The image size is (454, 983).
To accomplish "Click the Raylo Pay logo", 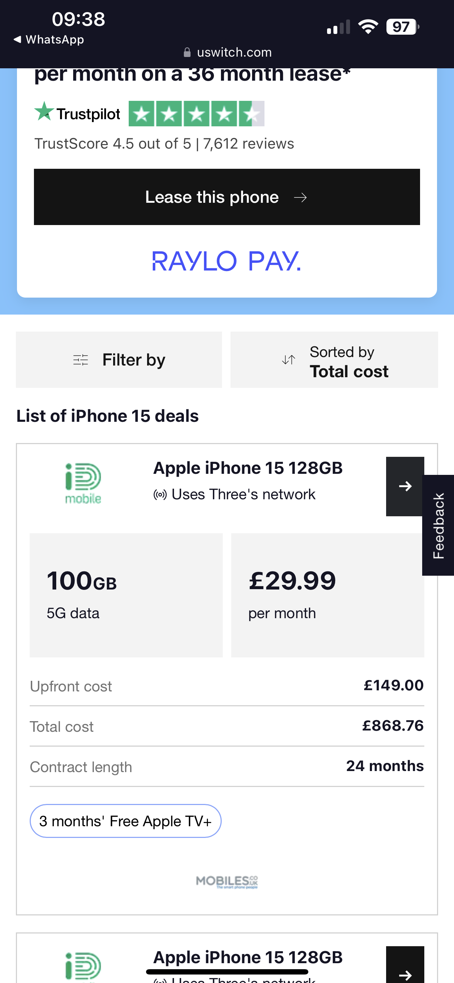I will click(226, 261).
